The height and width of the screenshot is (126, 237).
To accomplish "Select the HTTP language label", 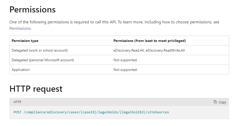I will [x=18, y=102].
